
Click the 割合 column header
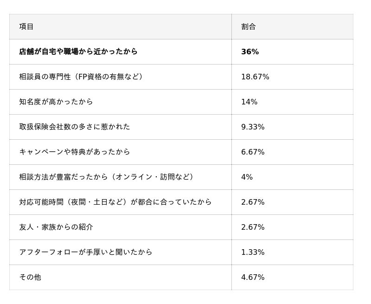[248, 26]
